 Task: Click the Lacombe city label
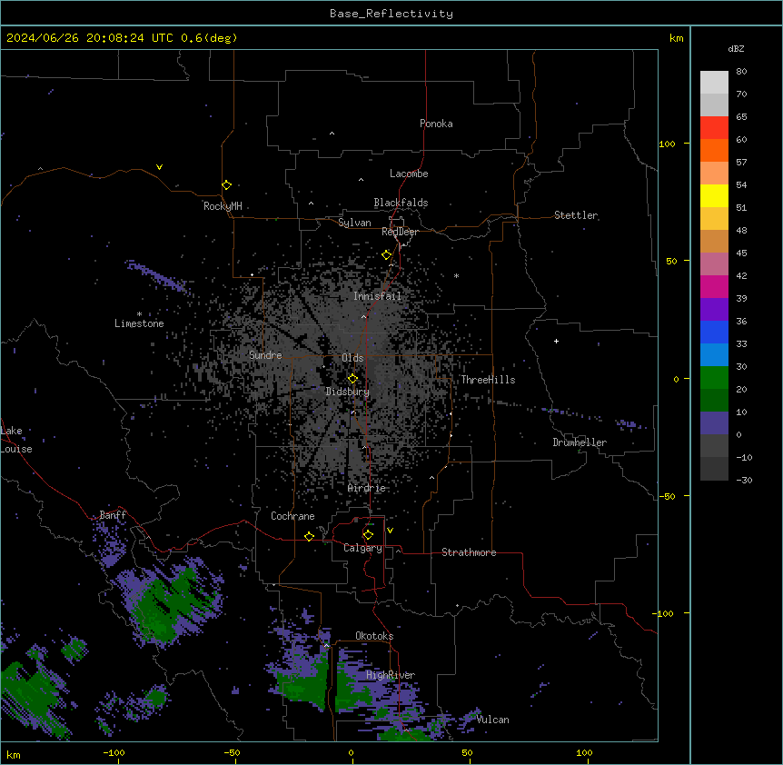pyautogui.click(x=409, y=174)
